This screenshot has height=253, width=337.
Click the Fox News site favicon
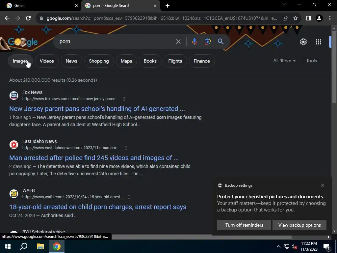(x=14, y=96)
